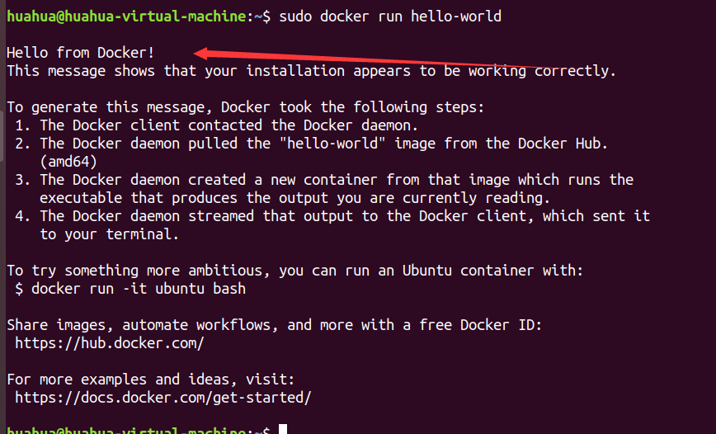Click the terminal cursor at the bottom prompt

(x=283, y=429)
